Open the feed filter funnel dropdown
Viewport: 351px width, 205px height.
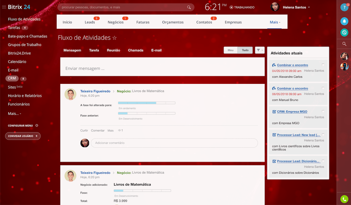[x=260, y=50]
